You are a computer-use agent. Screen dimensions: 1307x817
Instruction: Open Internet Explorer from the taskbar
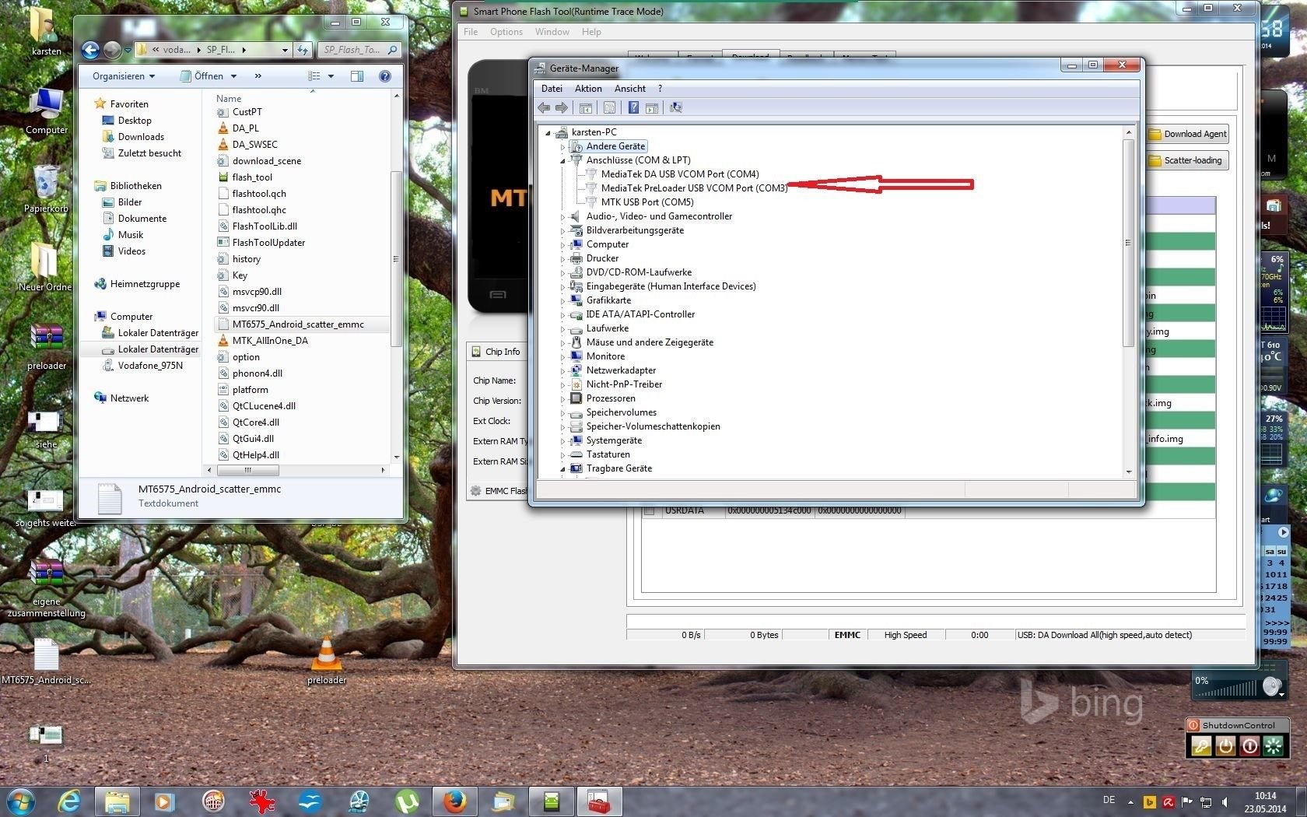(x=69, y=801)
